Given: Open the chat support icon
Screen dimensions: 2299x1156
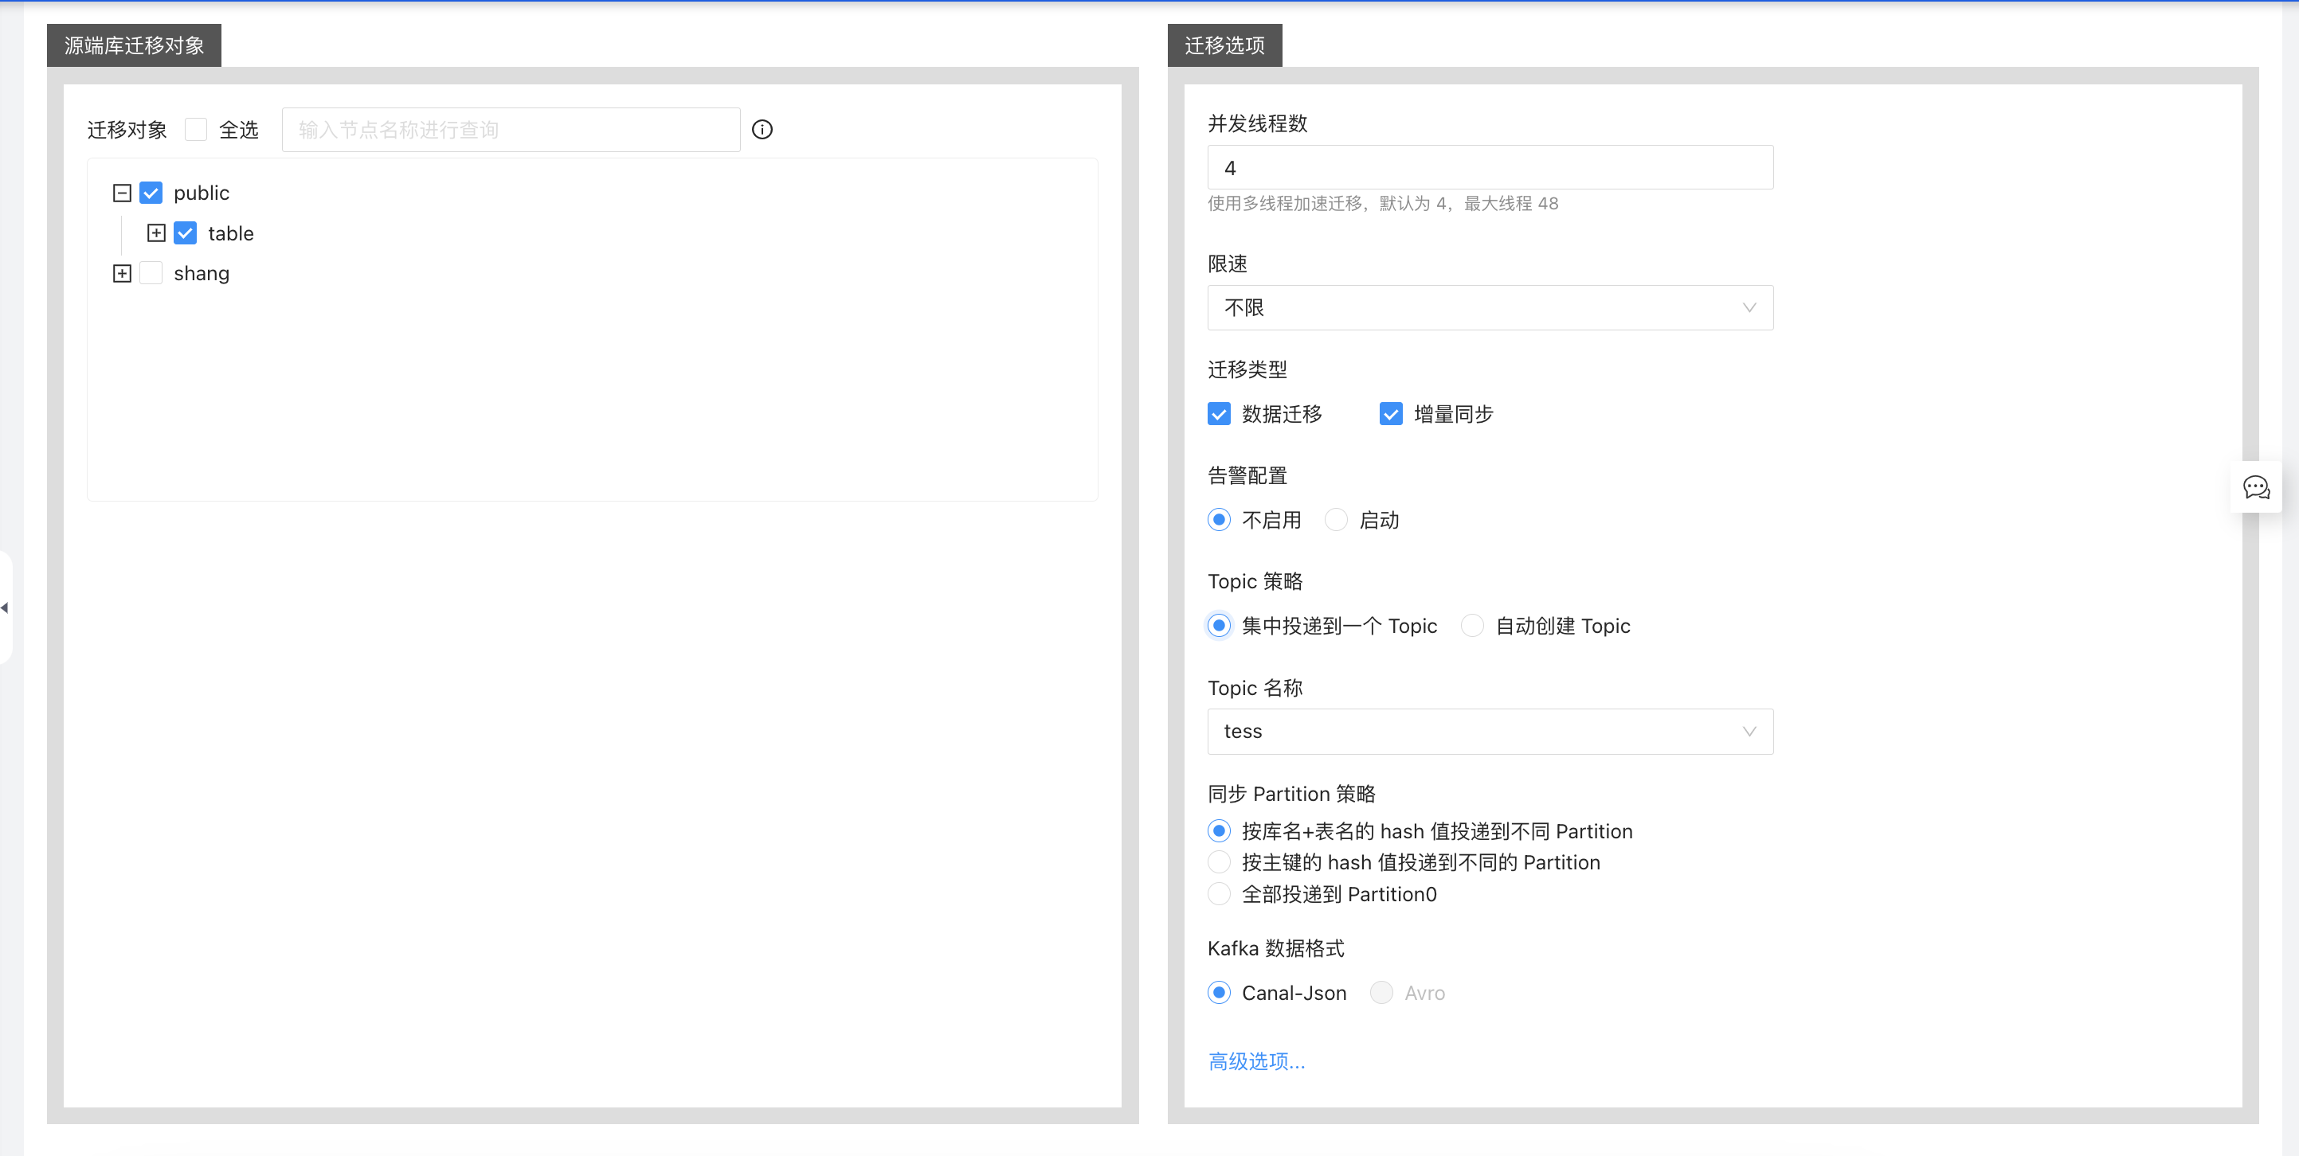Looking at the screenshot, I should pos(2256,487).
